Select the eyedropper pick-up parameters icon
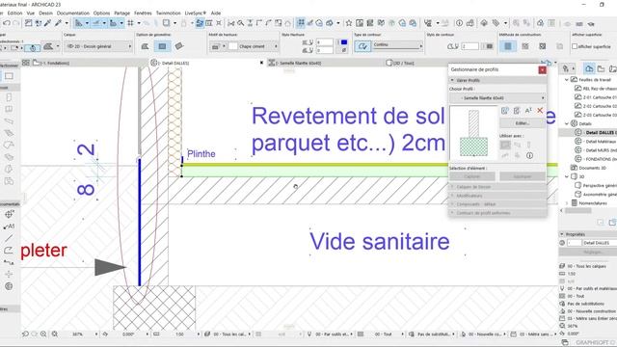Image resolution: width=617 pixels, height=347 pixels. pos(47,23)
